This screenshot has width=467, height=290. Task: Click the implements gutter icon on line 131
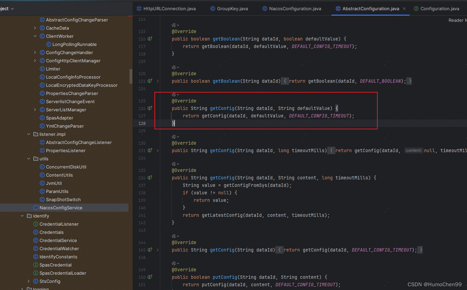(150, 150)
